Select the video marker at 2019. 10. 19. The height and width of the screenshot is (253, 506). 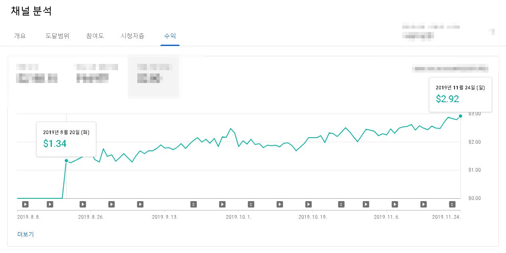click(308, 204)
